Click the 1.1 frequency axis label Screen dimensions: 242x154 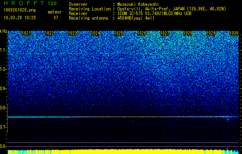click(x=3, y=50)
